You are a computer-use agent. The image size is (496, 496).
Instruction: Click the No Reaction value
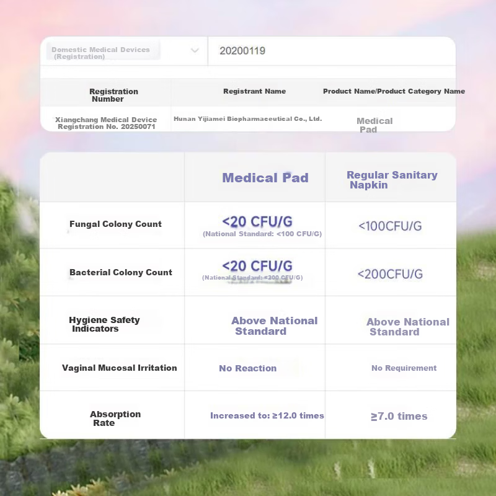pyautogui.click(x=247, y=368)
